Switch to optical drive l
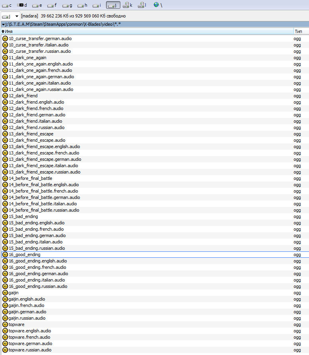This screenshot has width=309, height=355. point(142,5)
